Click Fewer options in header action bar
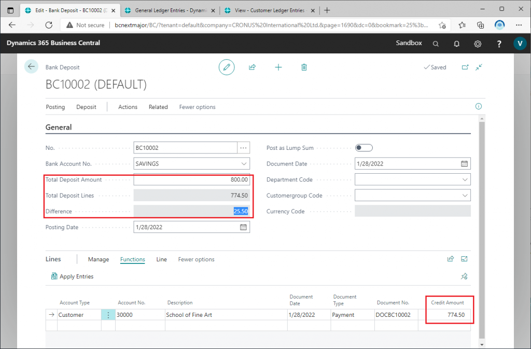 (x=197, y=107)
